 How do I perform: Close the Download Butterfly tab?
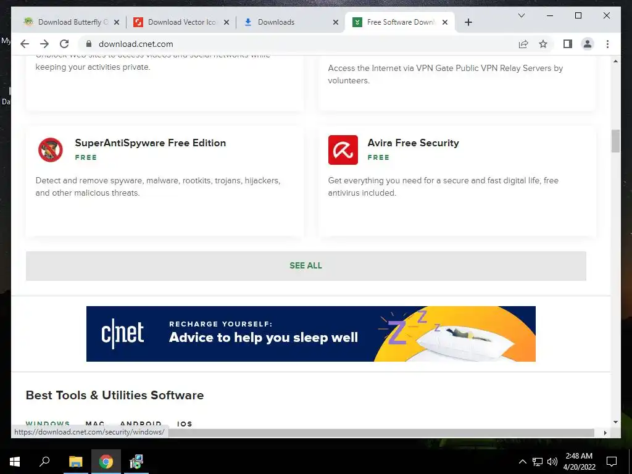click(117, 22)
